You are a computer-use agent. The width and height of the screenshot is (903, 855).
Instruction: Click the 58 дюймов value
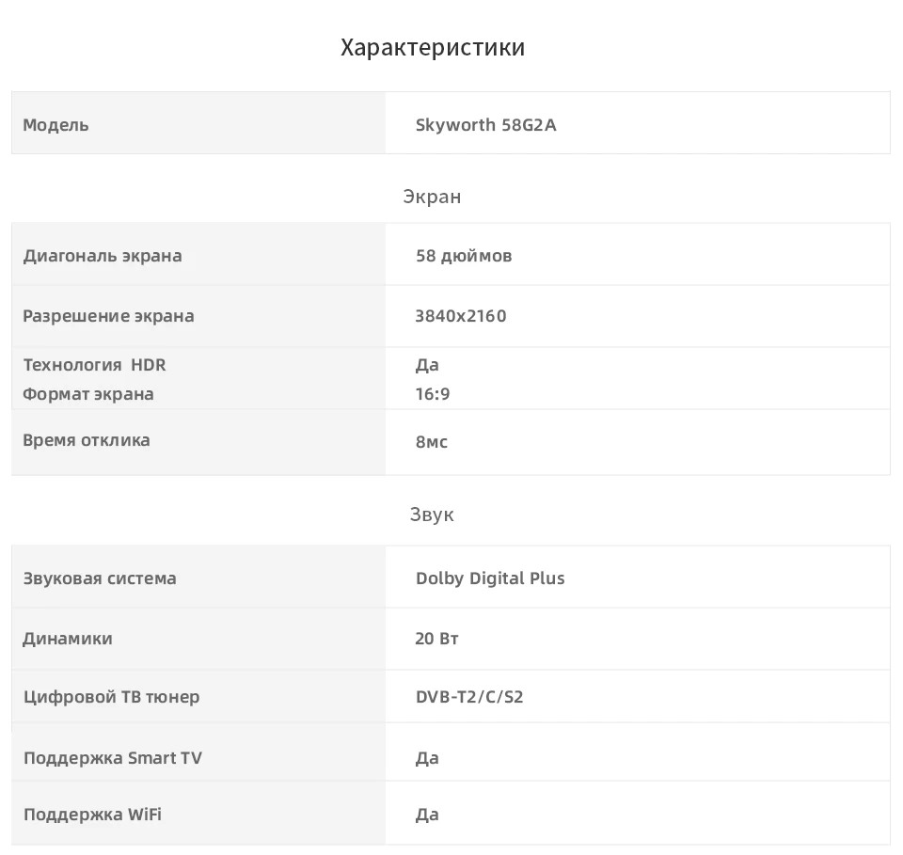point(464,256)
